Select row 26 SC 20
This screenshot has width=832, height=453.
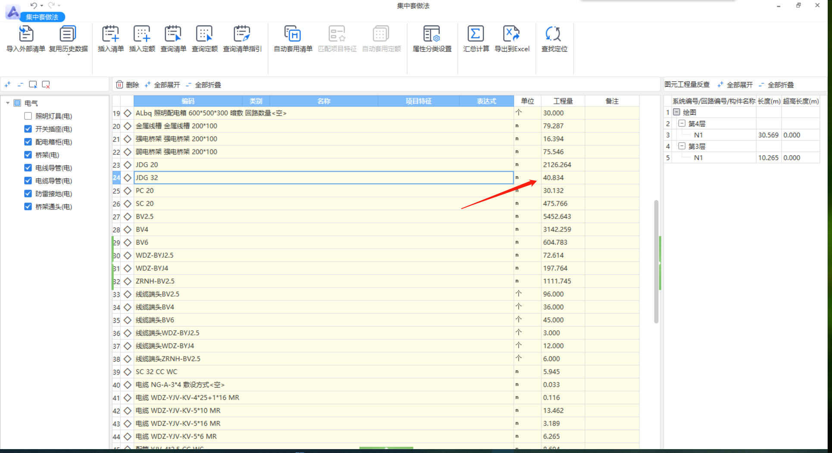tap(324, 203)
